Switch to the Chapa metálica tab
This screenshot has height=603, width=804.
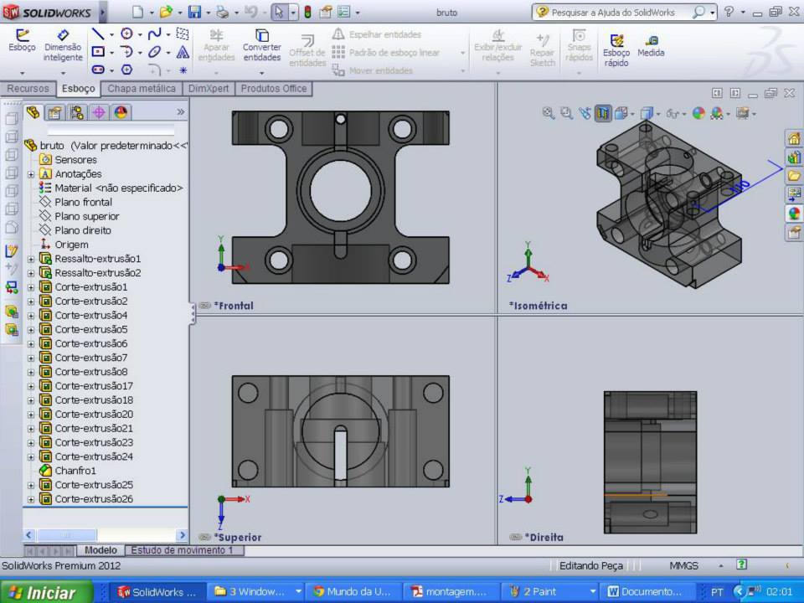tap(142, 89)
